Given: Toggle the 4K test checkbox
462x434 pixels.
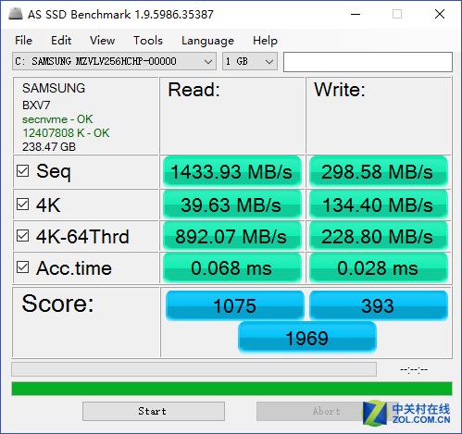Looking at the screenshot, I should pyautogui.click(x=22, y=204).
